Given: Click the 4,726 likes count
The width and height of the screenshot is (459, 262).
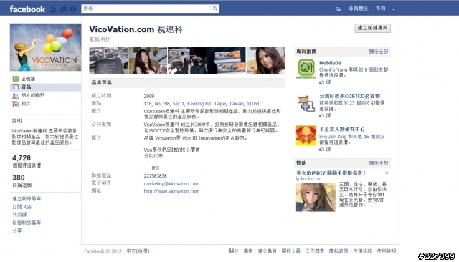Looking at the screenshot, I should click(22, 158).
